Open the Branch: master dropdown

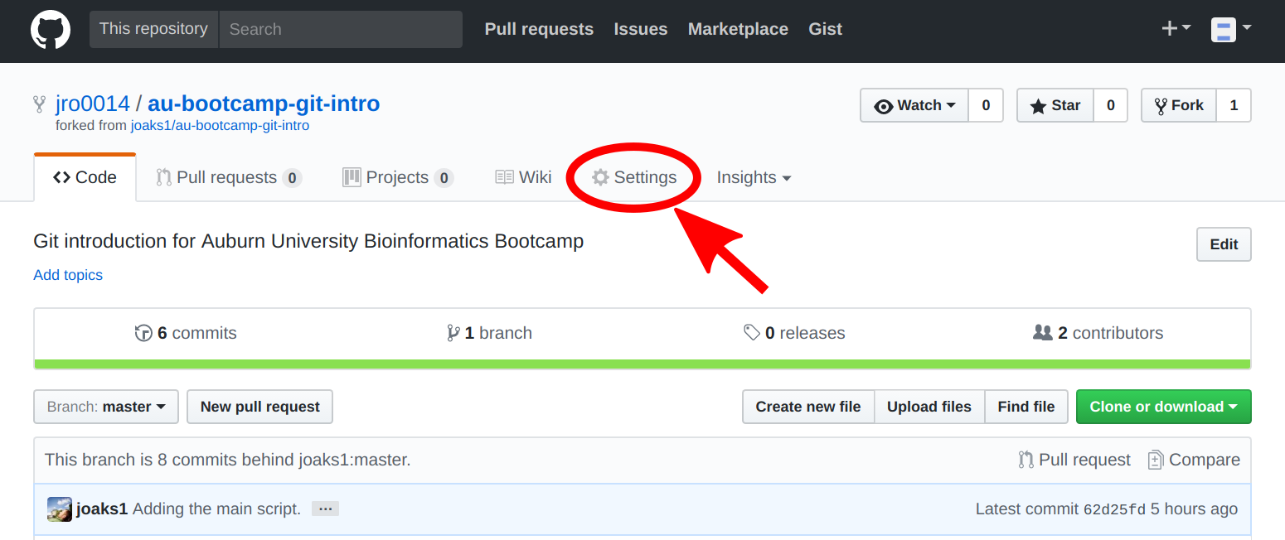click(106, 407)
